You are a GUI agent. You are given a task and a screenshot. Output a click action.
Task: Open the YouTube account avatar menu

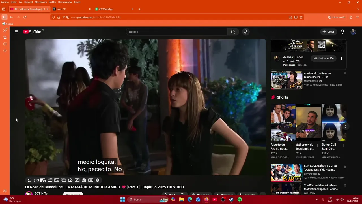click(x=353, y=32)
